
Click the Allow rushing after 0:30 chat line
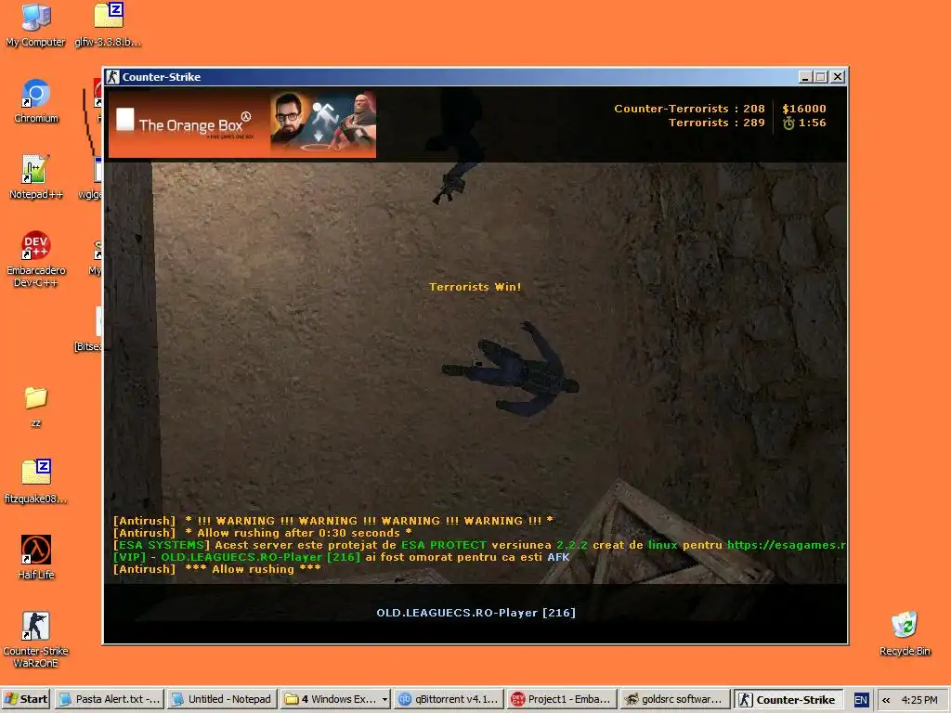(x=263, y=533)
